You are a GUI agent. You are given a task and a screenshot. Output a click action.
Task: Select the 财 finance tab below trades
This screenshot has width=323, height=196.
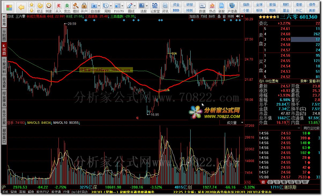click(x=305, y=182)
